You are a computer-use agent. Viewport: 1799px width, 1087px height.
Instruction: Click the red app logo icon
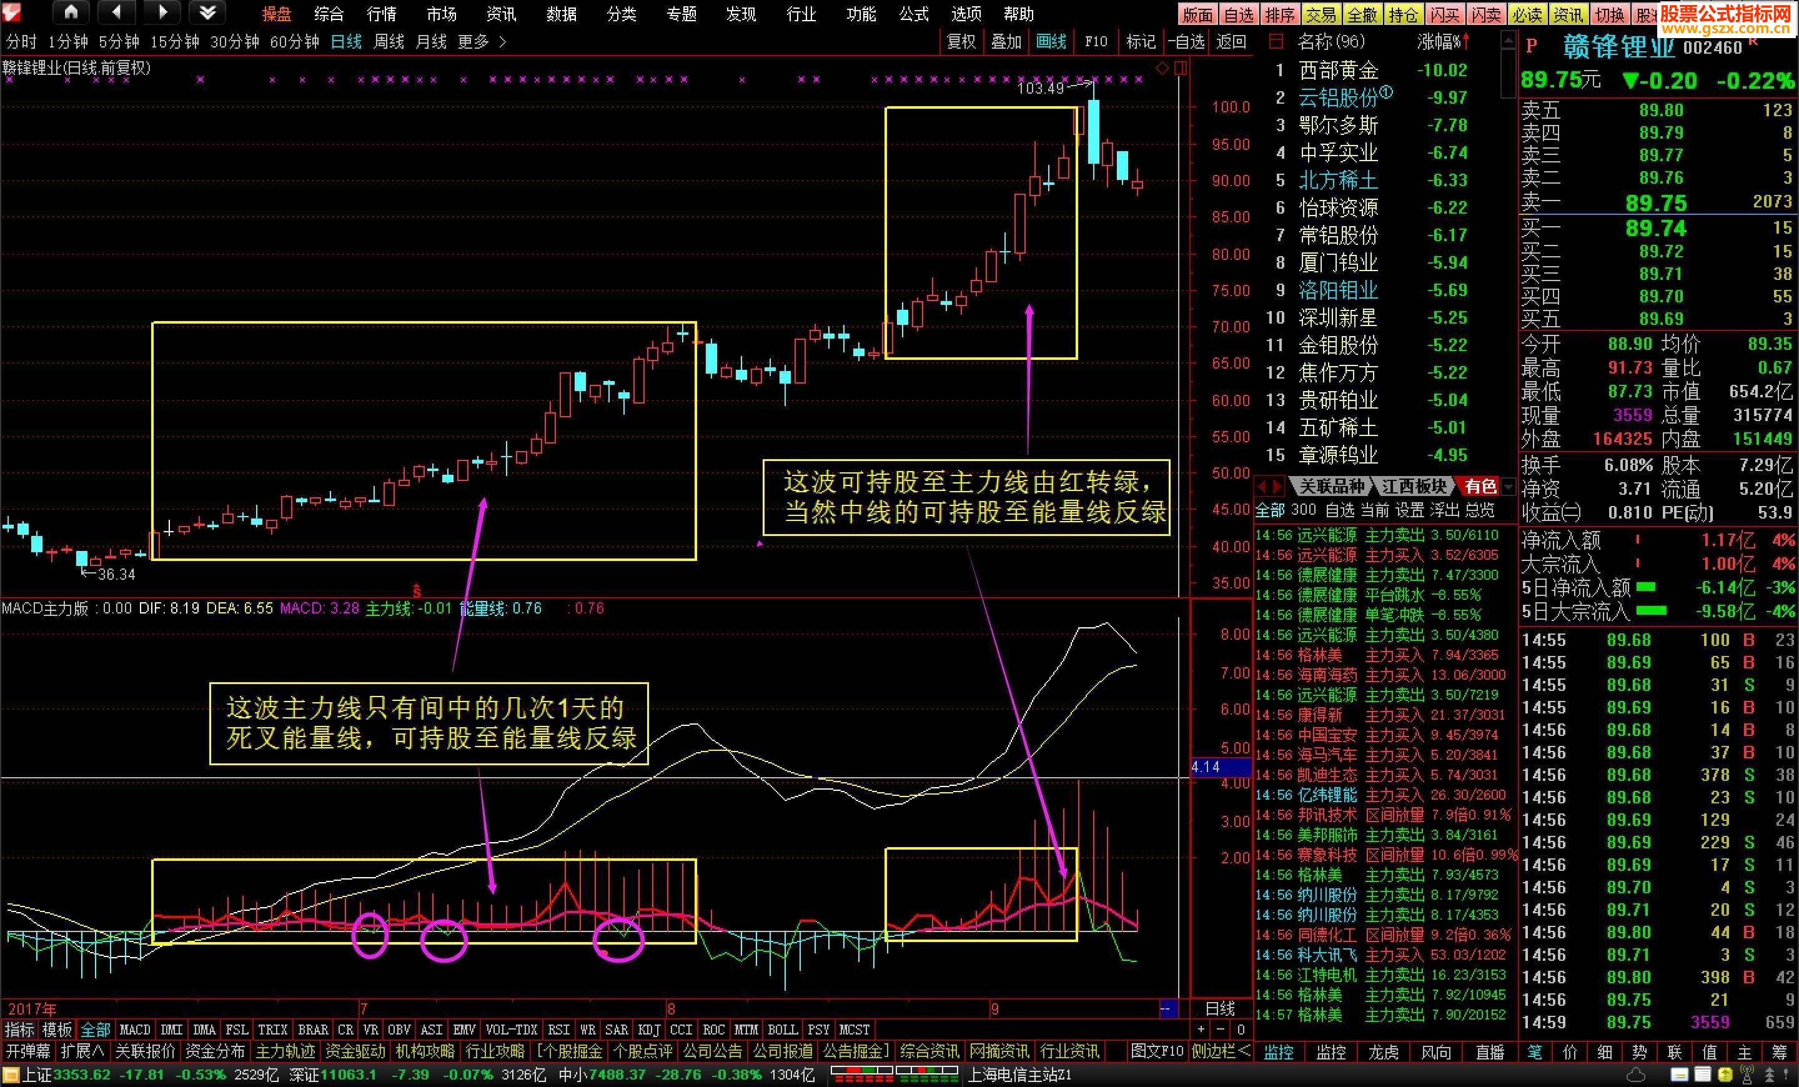(x=12, y=12)
